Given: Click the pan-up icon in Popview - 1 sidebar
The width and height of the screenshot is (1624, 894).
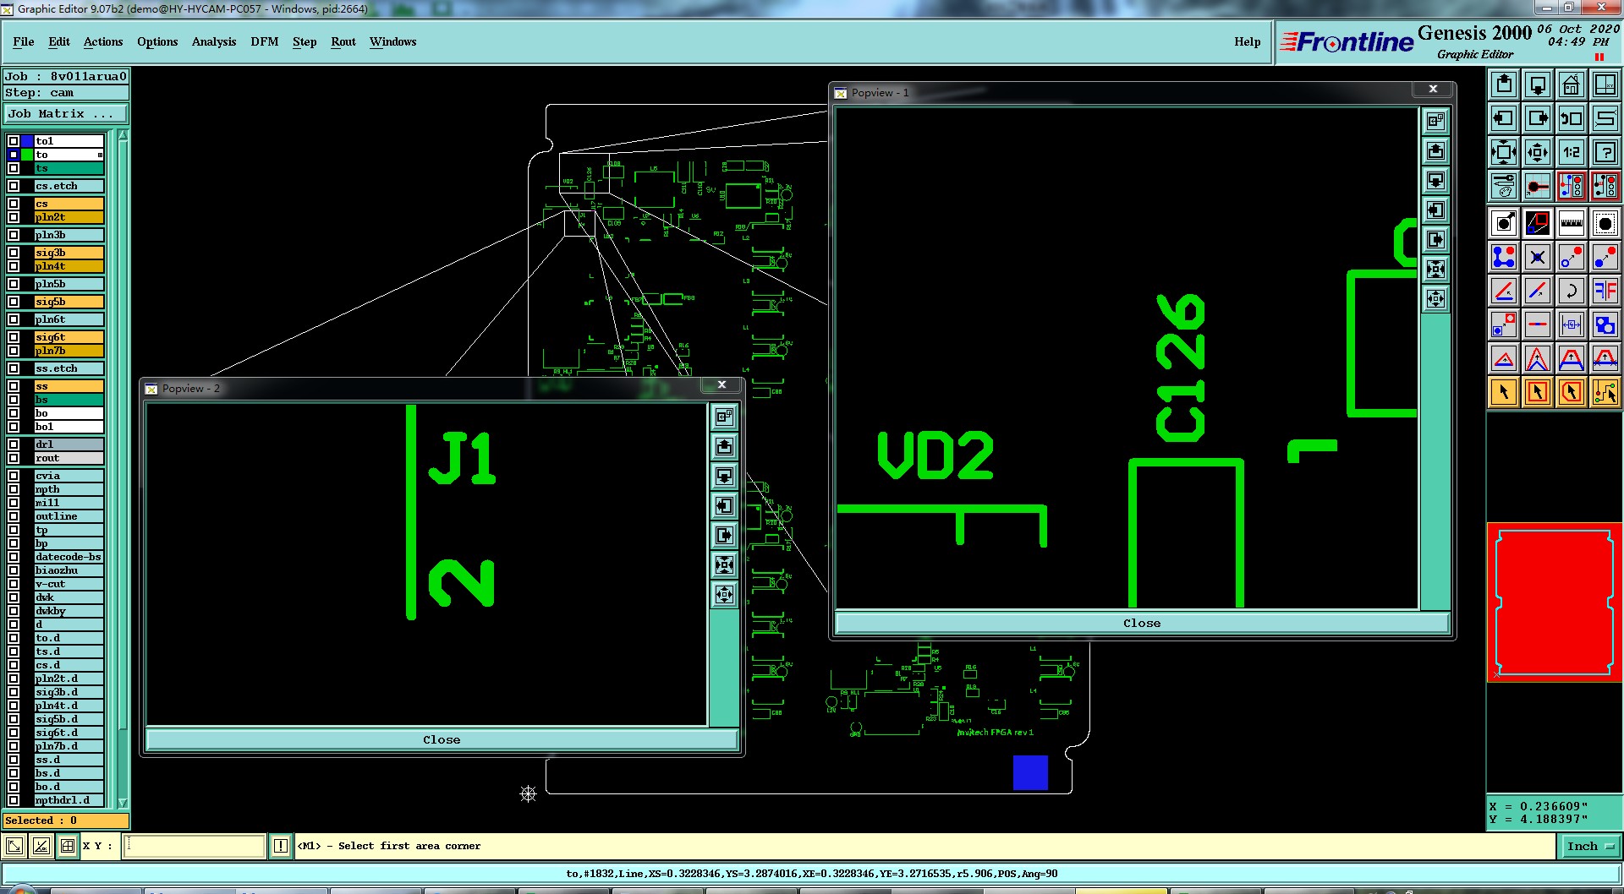Looking at the screenshot, I should [1435, 151].
